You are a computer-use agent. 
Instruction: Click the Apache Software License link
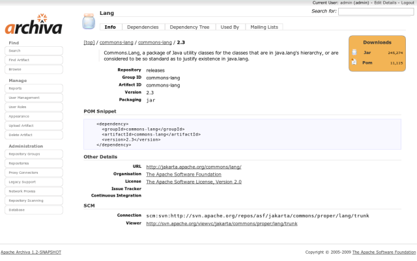[x=194, y=182]
